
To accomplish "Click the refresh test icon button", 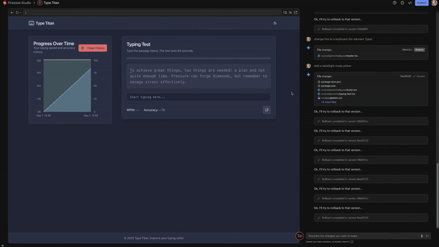I will pos(266,110).
